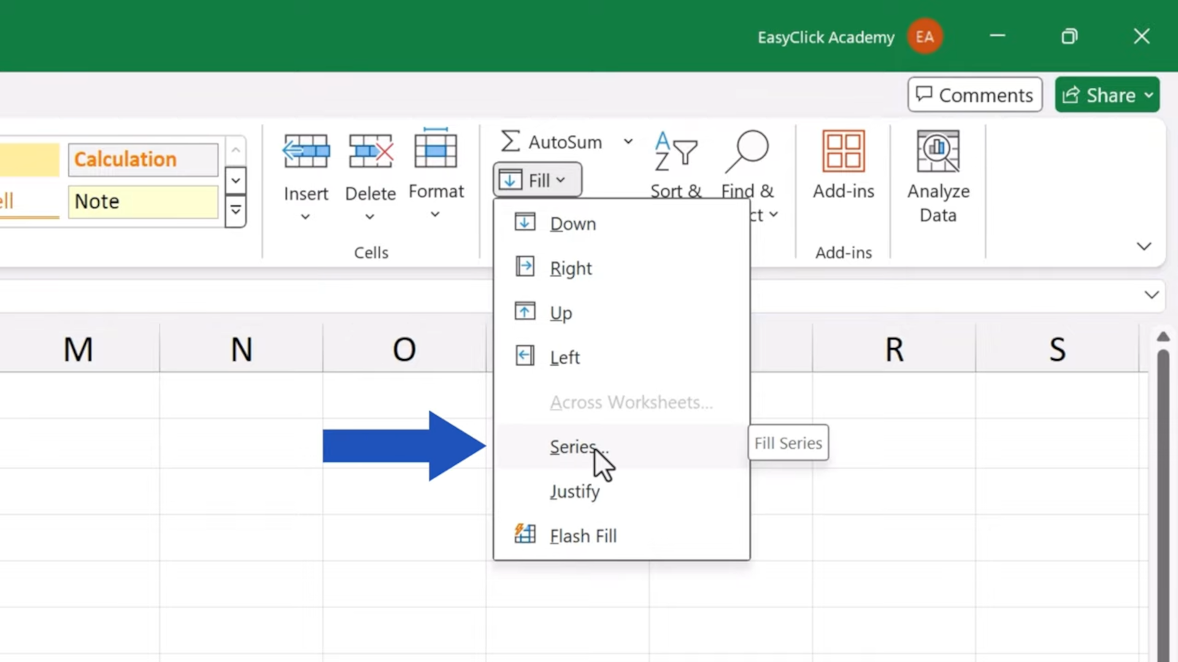Open the Add-ins icon
This screenshot has height=662, width=1178.
[843, 151]
